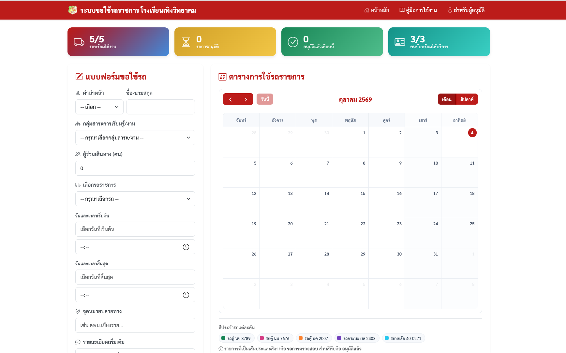The width and height of the screenshot is (566, 353).
Task: Click the clock icon in end time field
Action: [x=186, y=295]
